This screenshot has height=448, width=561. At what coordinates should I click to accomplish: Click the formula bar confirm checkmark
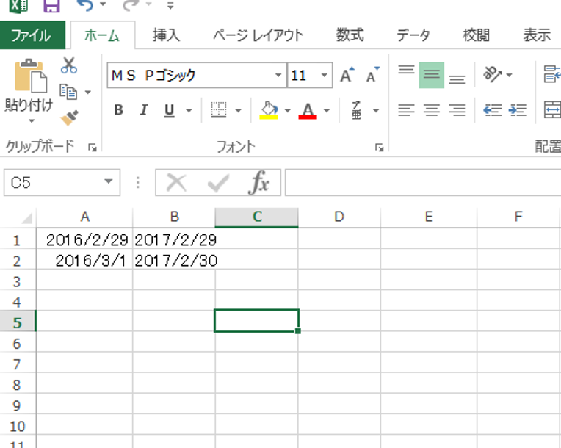pyautogui.click(x=218, y=182)
